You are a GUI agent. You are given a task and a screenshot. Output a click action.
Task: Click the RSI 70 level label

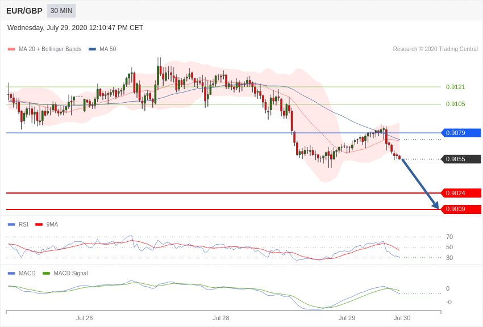[x=449, y=237]
